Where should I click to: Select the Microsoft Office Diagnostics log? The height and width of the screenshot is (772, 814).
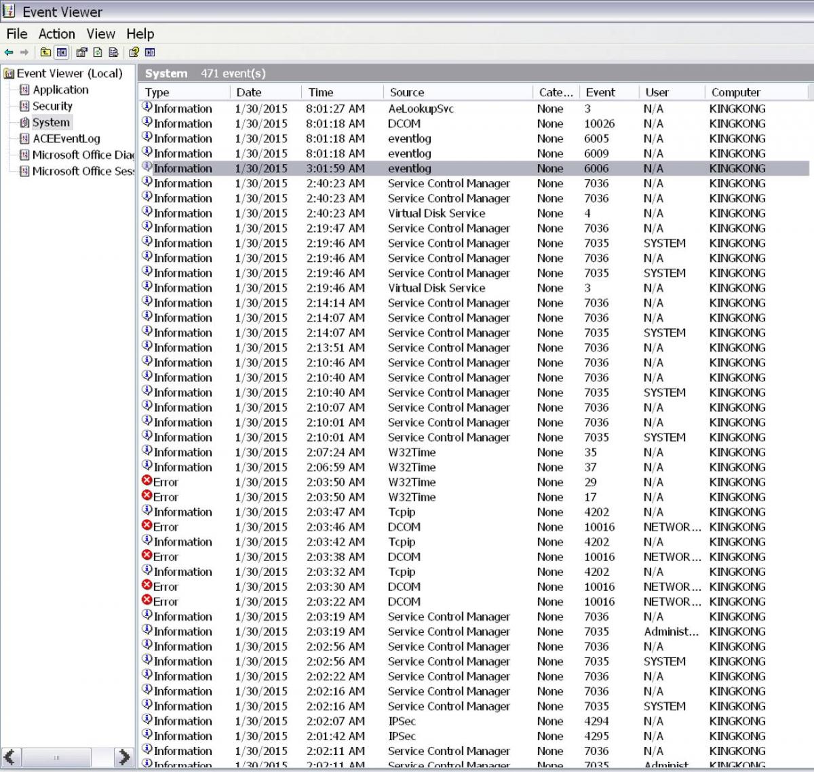[83, 155]
